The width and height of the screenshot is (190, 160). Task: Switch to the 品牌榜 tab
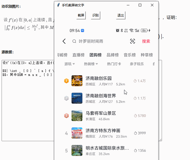click(112, 55)
